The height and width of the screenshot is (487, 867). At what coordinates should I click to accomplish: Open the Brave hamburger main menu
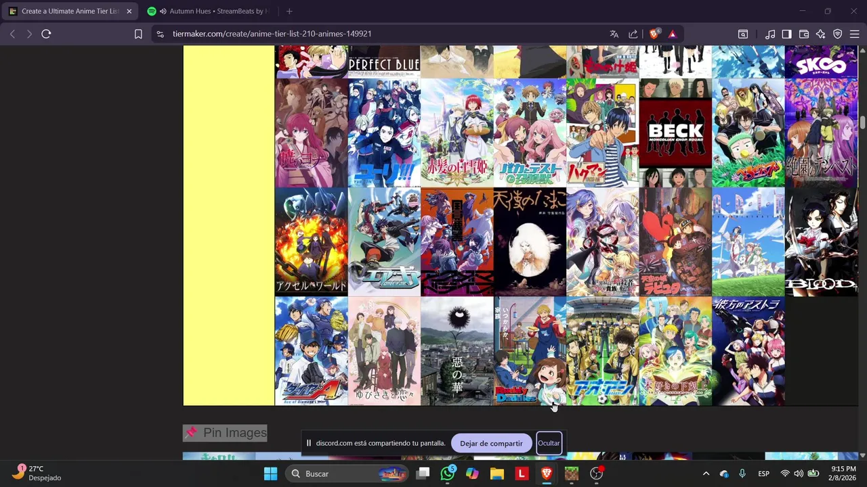pyautogui.click(x=855, y=34)
